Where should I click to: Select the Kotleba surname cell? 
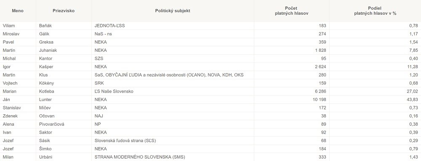[64, 91]
